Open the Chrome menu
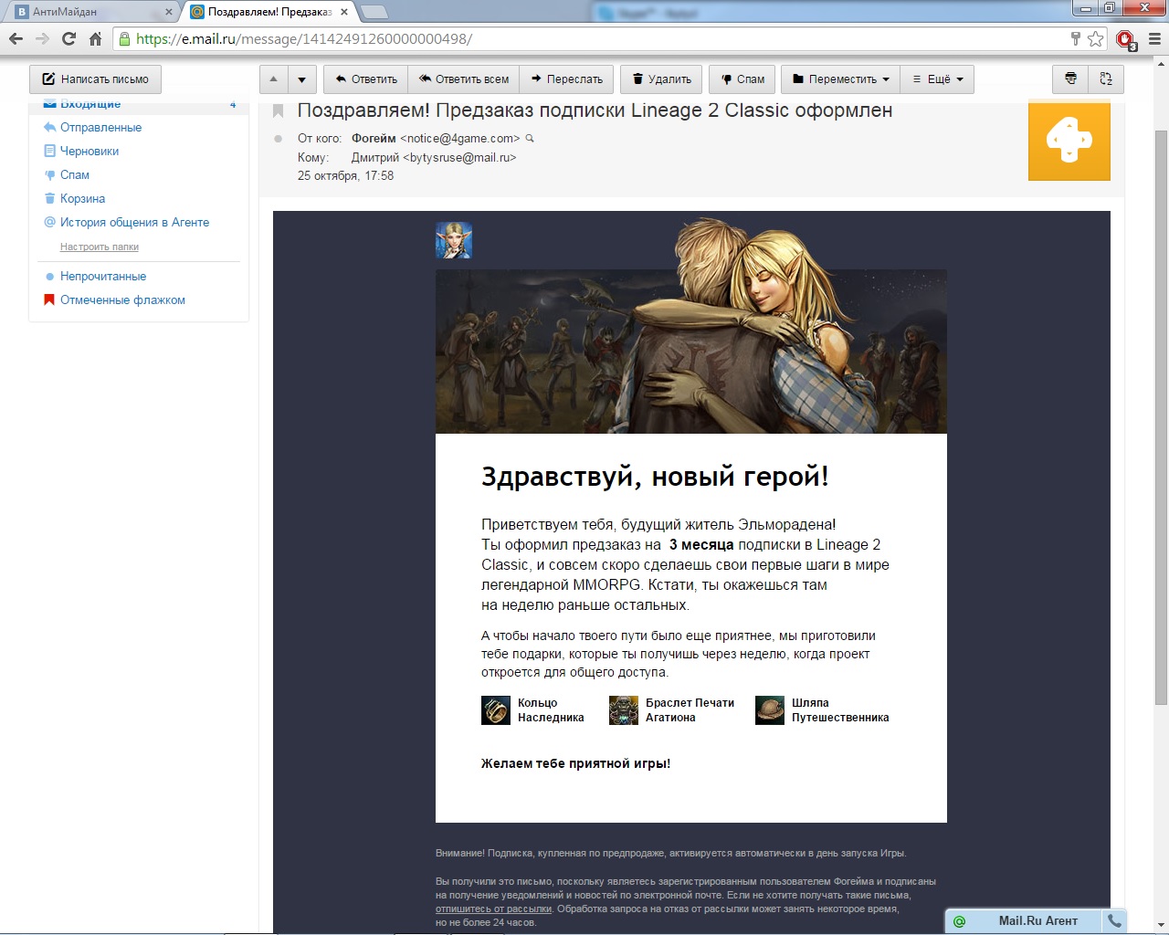Viewport: 1169px width, 935px height. tap(1154, 39)
